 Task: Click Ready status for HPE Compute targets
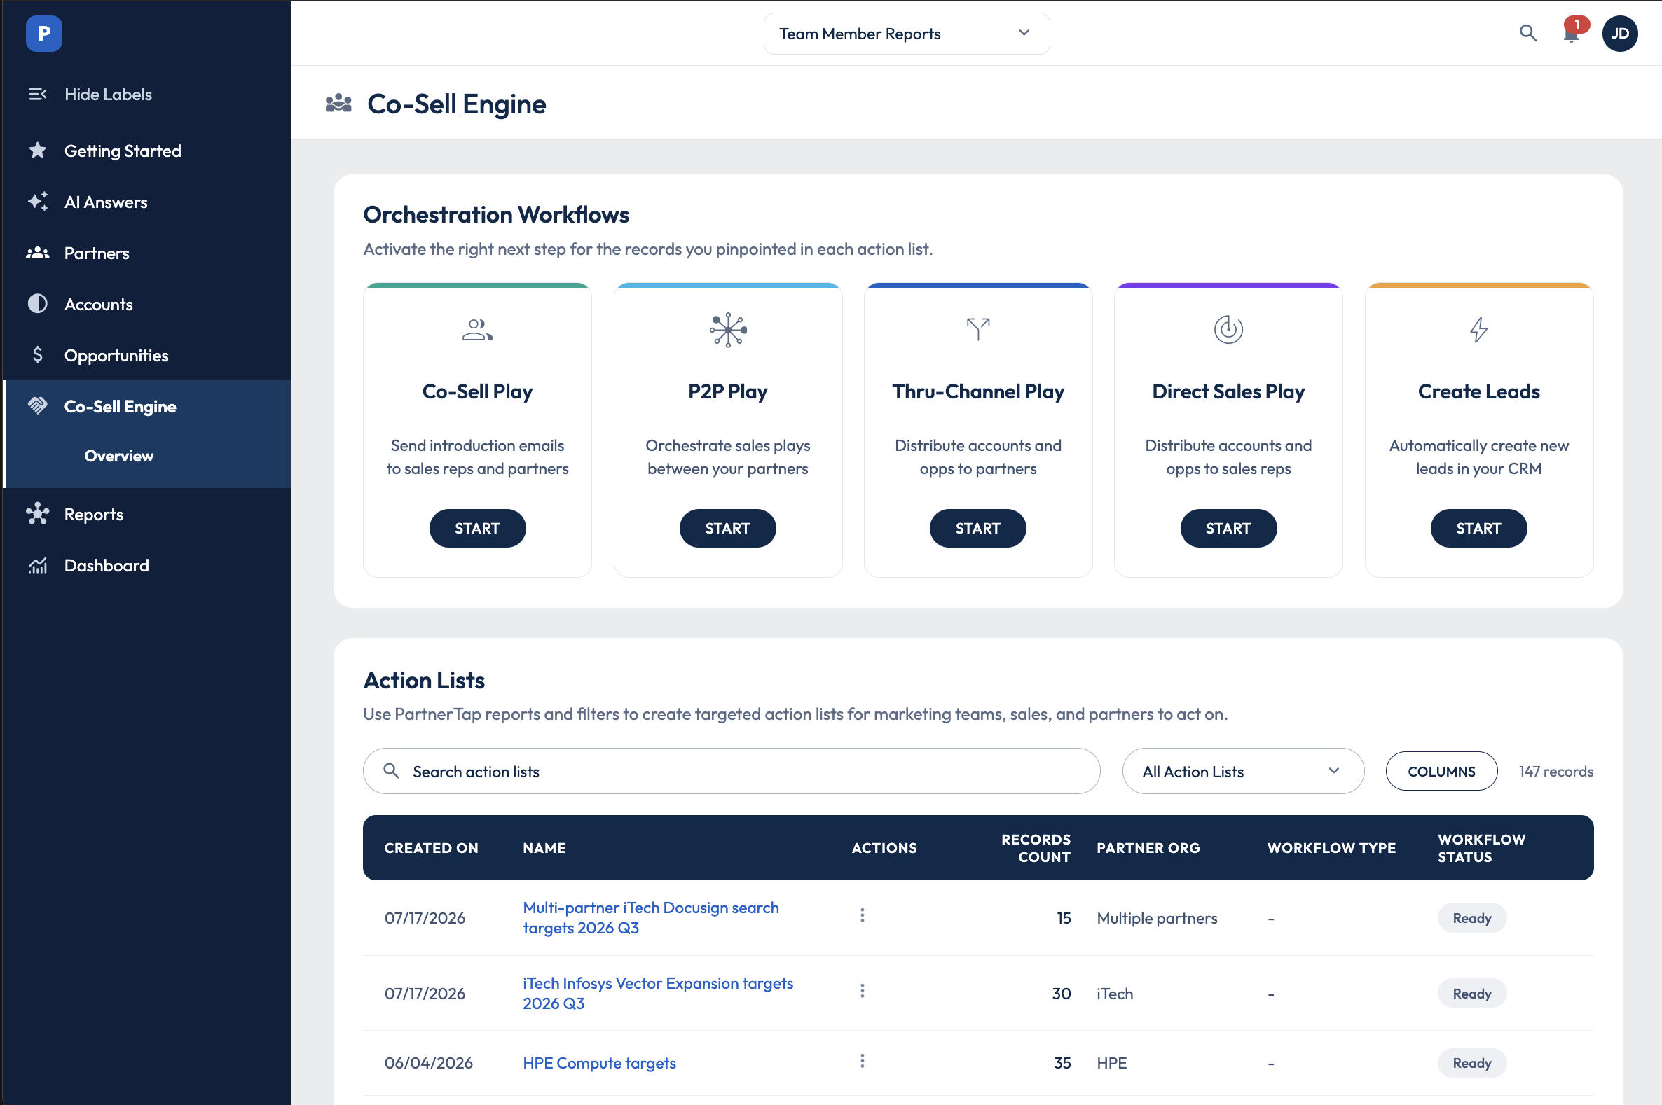(1471, 1062)
